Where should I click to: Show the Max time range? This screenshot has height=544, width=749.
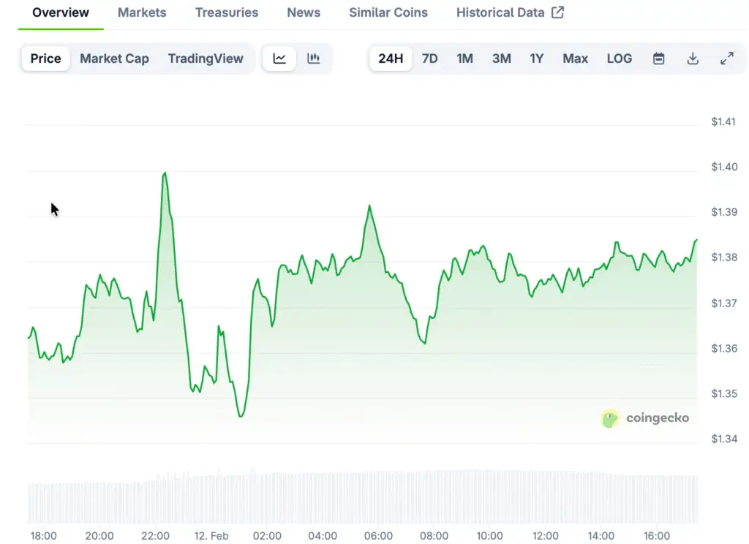pos(575,58)
